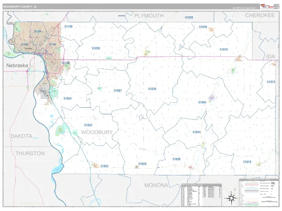This screenshot has height=211, width=282.
Task: Click ZIP code label 51106
Action: [x=66, y=63]
